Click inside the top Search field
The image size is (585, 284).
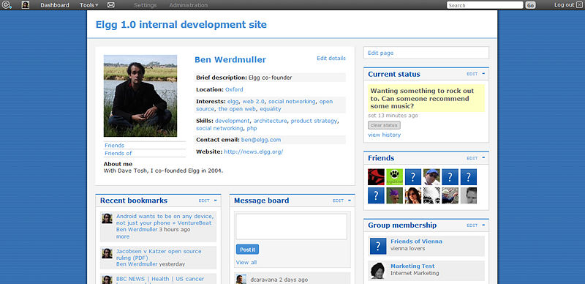tap(485, 5)
